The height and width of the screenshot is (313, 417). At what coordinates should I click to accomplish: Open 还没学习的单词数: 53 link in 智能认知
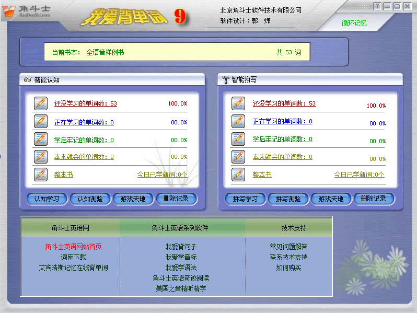tap(85, 103)
